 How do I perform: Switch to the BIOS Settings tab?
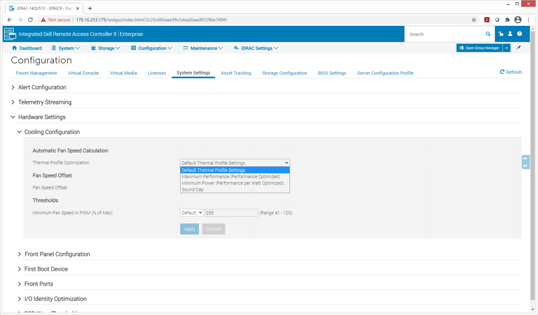pos(332,73)
